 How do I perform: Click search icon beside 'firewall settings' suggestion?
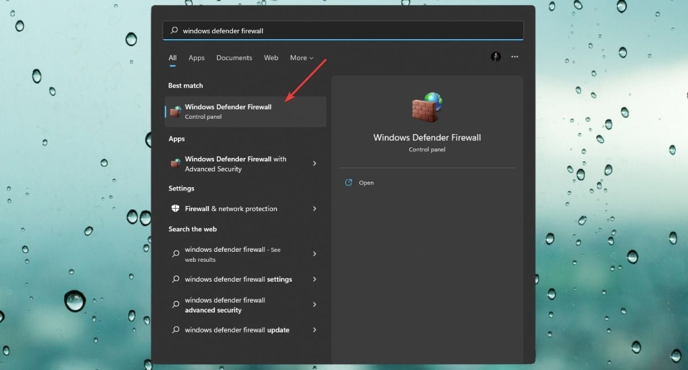[x=175, y=279]
